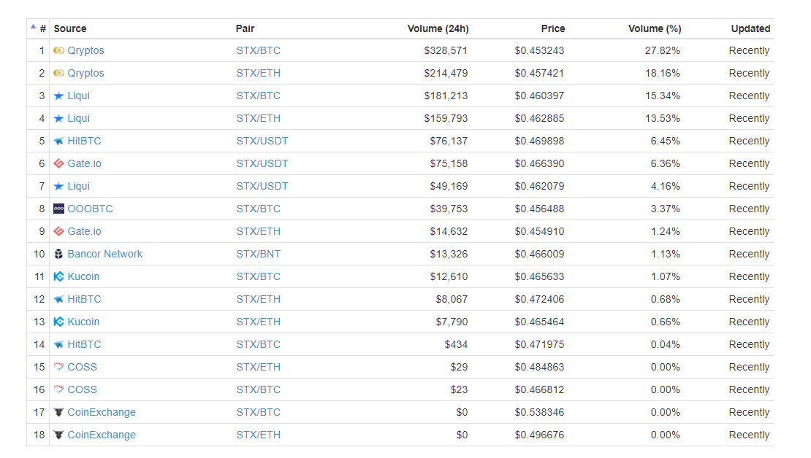Toggle sort arrow beside # column
The height and width of the screenshot is (458, 811).
(x=33, y=27)
